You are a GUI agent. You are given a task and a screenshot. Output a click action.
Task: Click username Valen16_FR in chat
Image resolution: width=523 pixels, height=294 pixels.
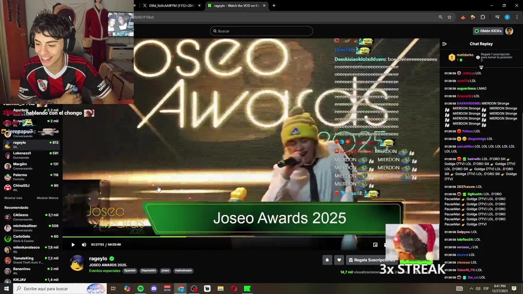click(x=465, y=270)
